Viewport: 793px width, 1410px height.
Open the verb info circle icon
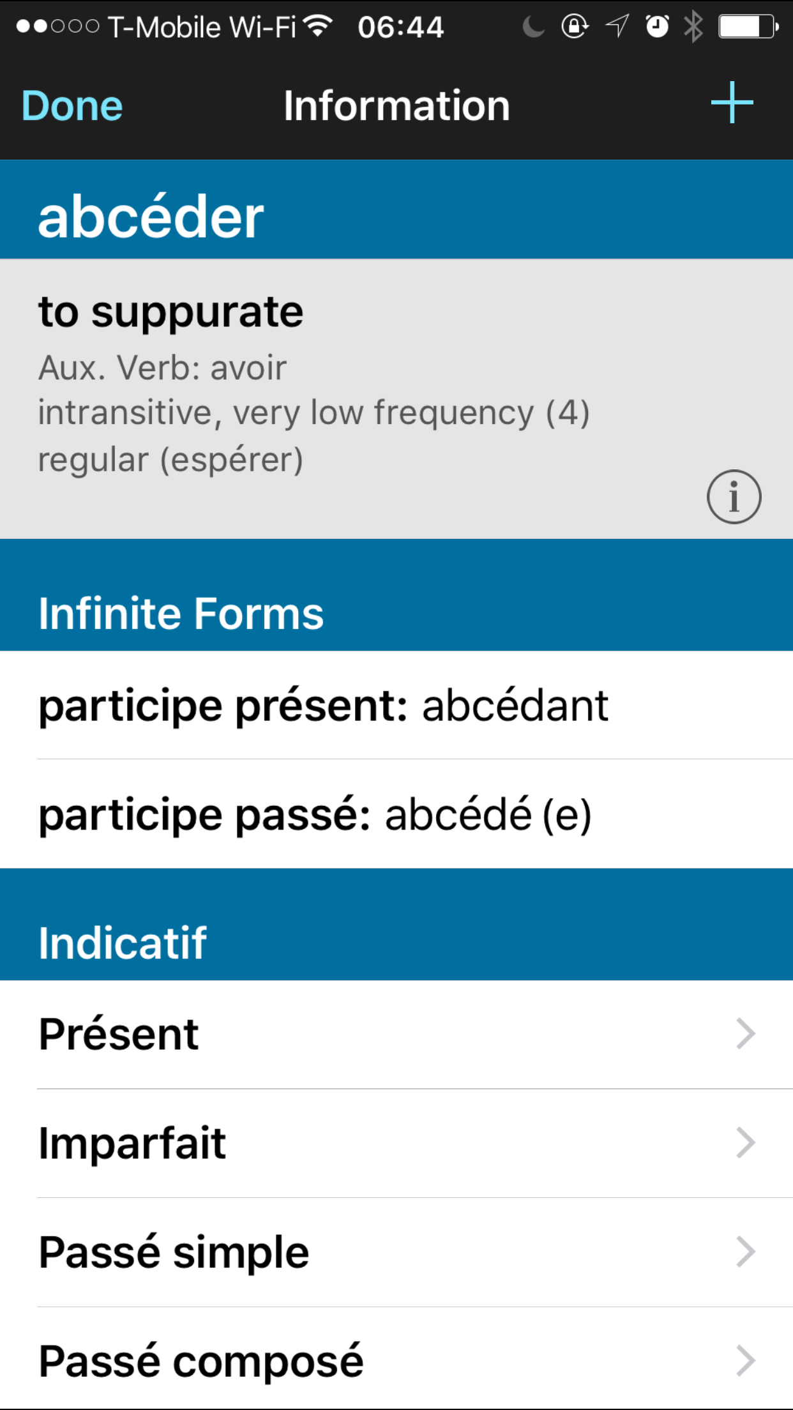[734, 497]
